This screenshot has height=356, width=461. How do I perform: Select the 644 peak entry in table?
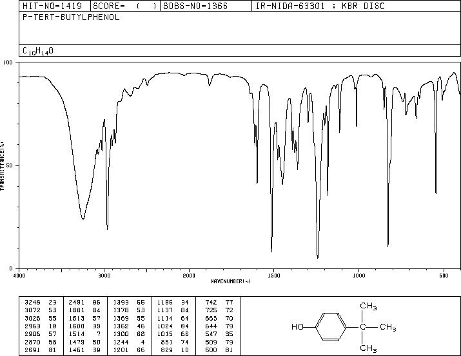219,326
